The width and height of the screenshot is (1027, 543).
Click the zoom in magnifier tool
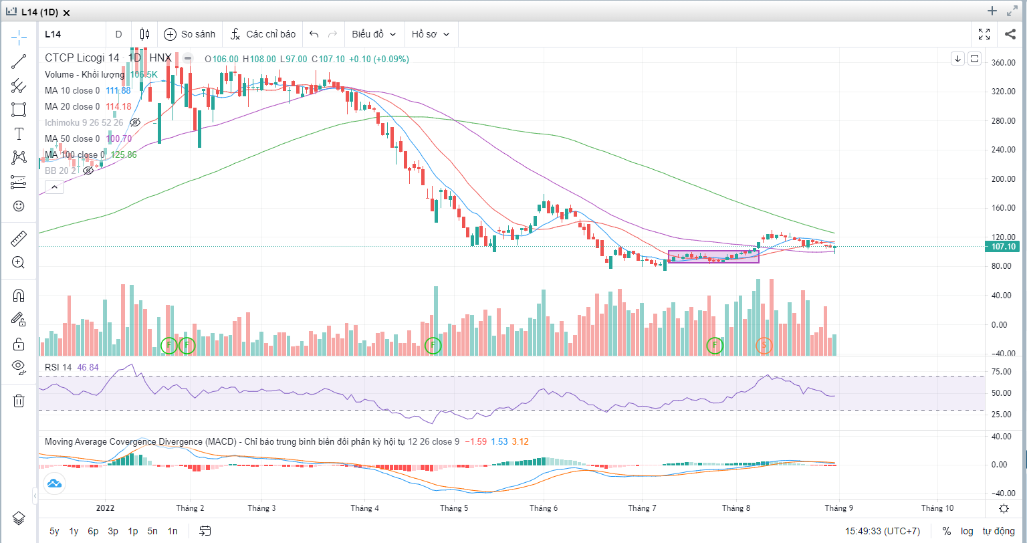click(x=19, y=262)
